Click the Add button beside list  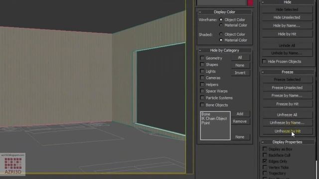240,114
